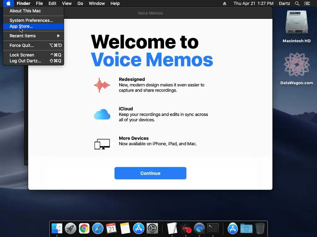Launch Safari from the Dock
317x237 pixels.
pos(98,228)
